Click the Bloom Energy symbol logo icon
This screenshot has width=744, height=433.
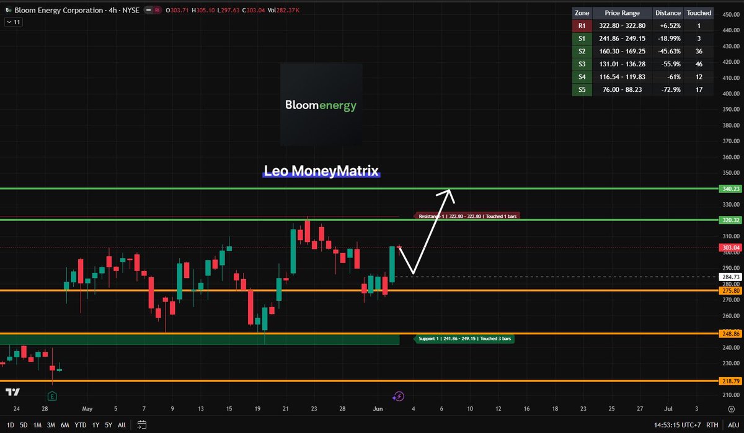[x=8, y=9]
